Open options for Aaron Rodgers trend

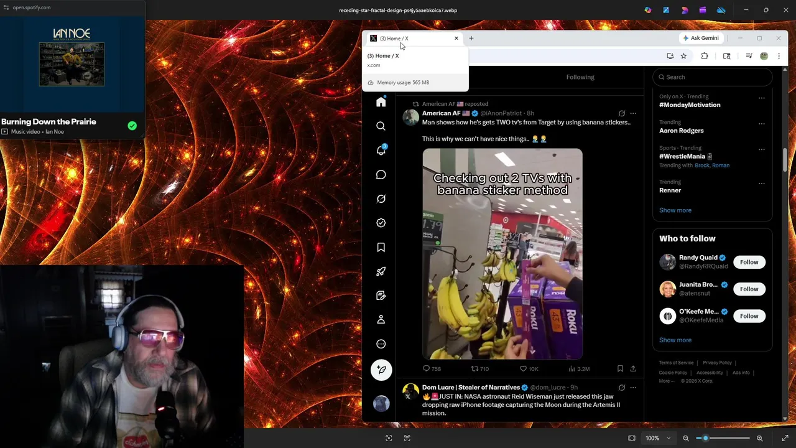point(762,123)
